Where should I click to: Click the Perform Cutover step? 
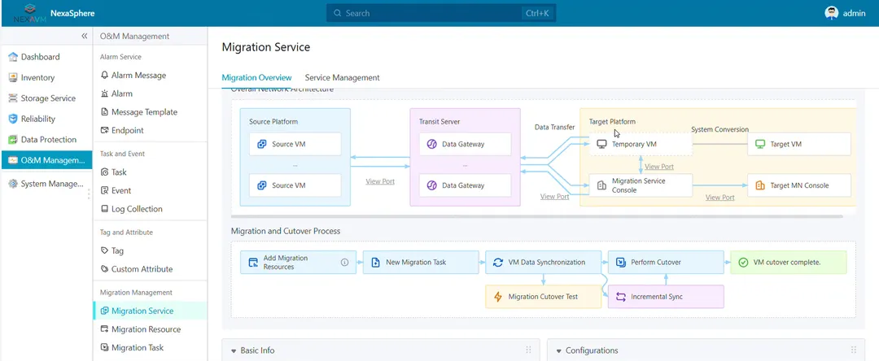(x=666, y=263)
